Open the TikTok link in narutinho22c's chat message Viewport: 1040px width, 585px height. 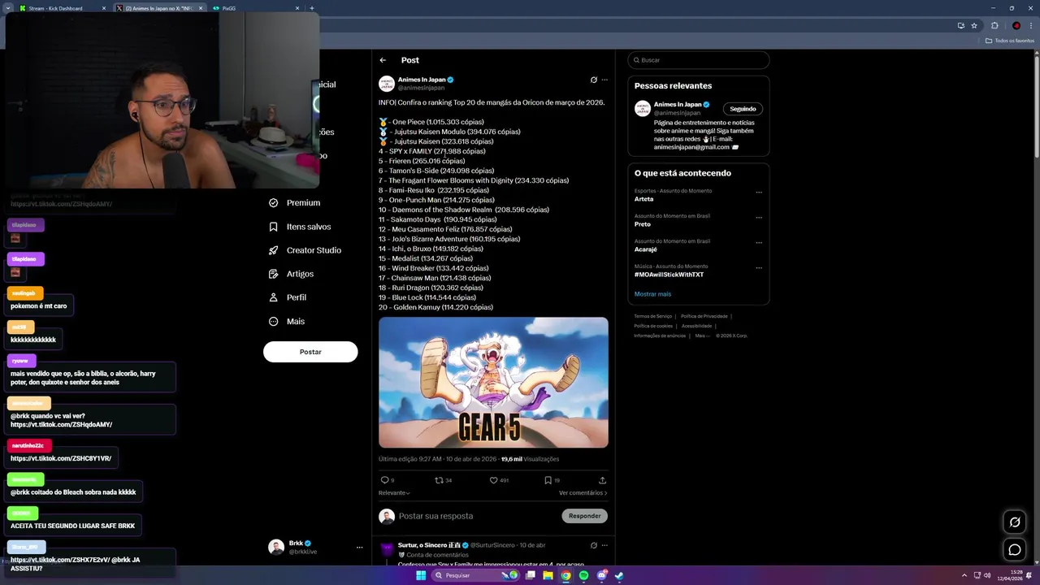tap(61, 458)
